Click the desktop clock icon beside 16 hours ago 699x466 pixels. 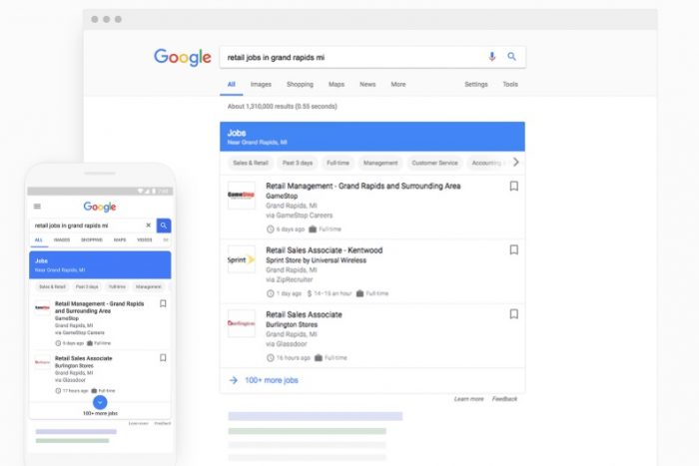tap(271, 358)
